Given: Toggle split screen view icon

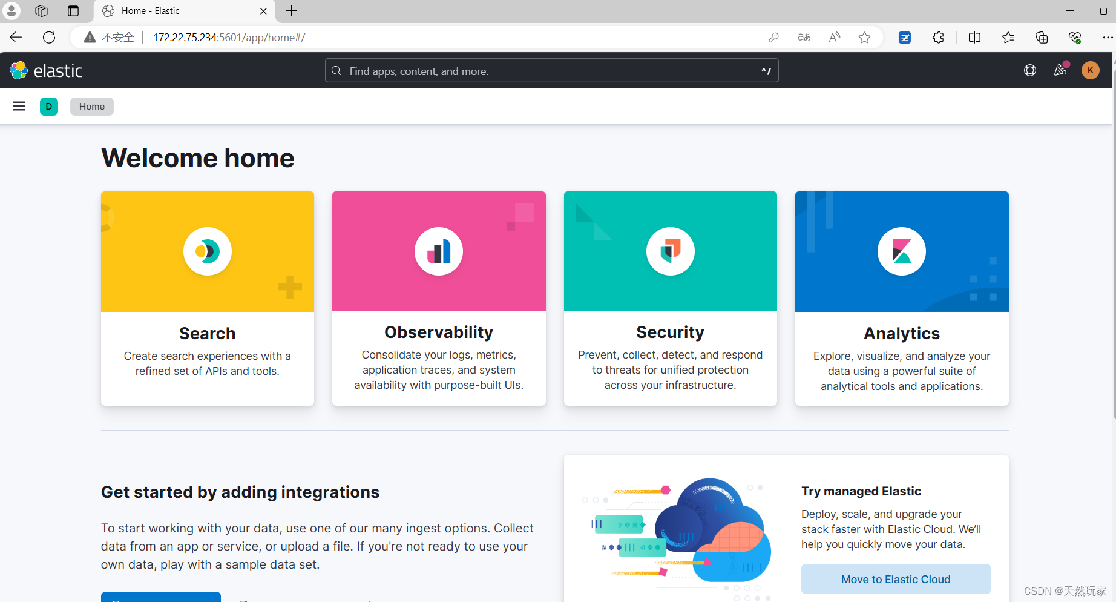Looking at the screenshot, I should pyautogui.click(x=974, y=38).
